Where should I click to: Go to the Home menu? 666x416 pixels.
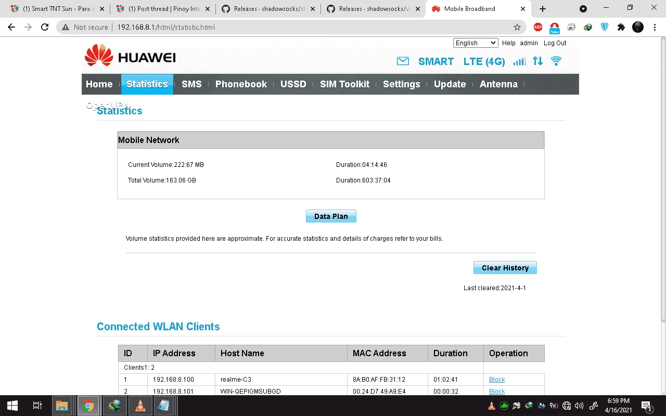(99, 84)
